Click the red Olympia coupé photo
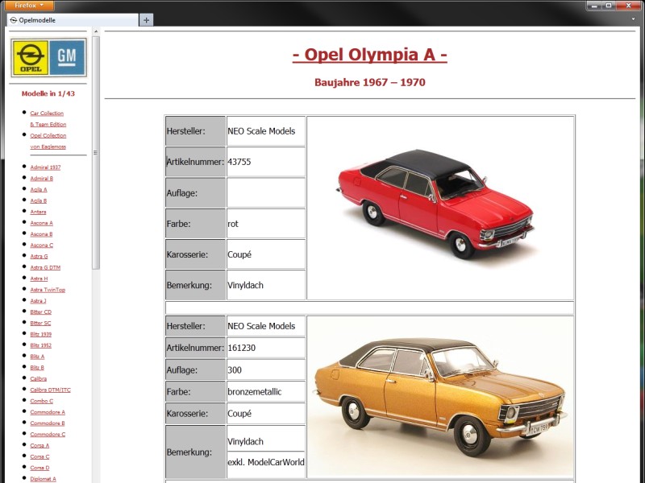Image resolution: width=645 pixels, height=483 pixels. click(439, 208)
